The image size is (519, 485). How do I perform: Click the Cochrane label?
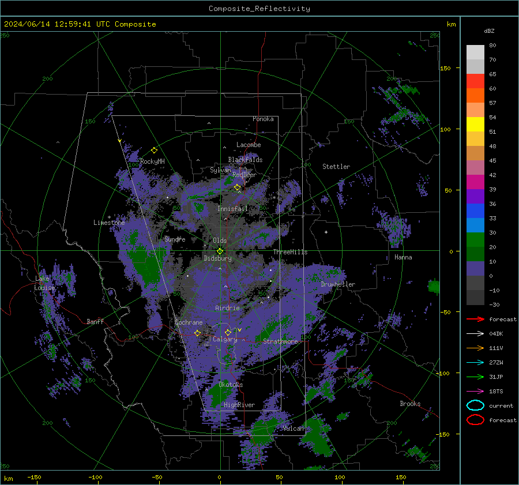coord(189,322)
